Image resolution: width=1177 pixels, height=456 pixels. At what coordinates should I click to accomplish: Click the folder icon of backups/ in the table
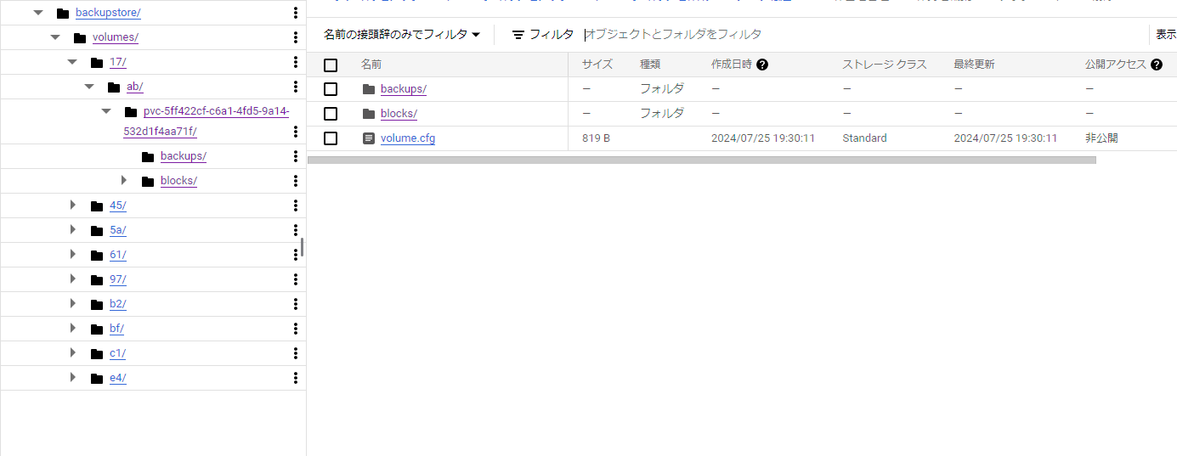(368, 89)
